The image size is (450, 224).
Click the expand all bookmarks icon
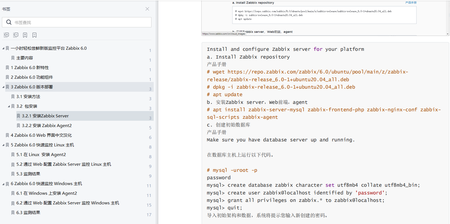tap(6, 35)
